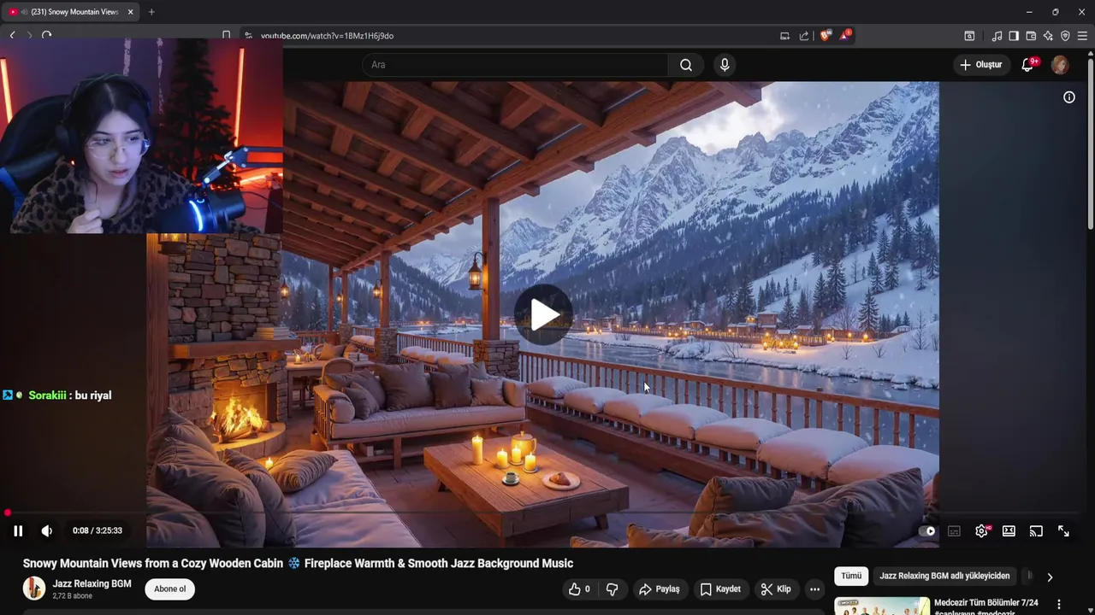This screenshot has height=615, width=1095.
Task: Open Medcezir recommended video thumbnail
Action: click(882, 606)
